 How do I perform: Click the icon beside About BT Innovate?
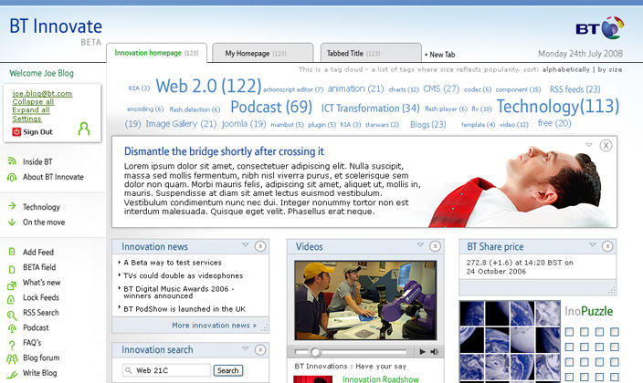12,177
